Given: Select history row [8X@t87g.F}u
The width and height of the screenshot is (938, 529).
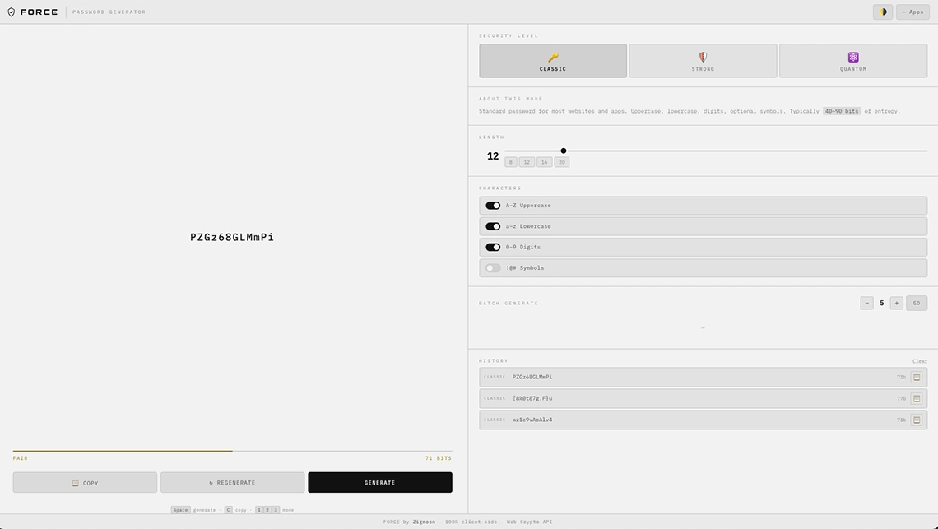Looking at the screenshot, I should click(703, 398).
